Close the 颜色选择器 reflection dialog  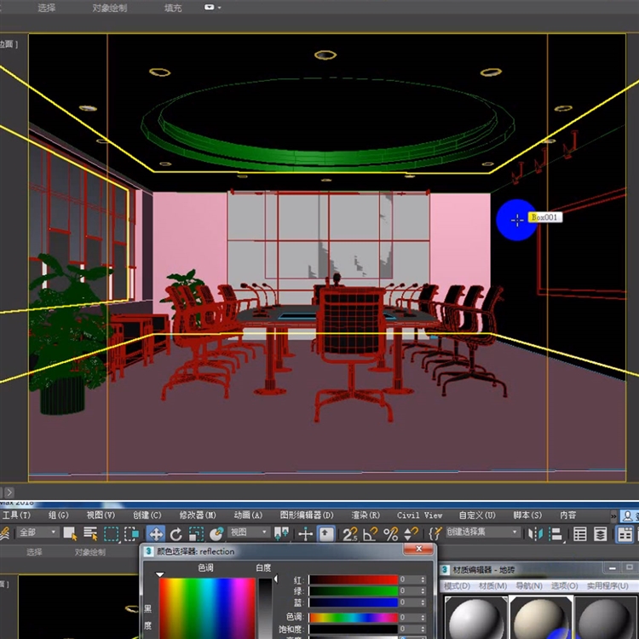tap(418, 549)
